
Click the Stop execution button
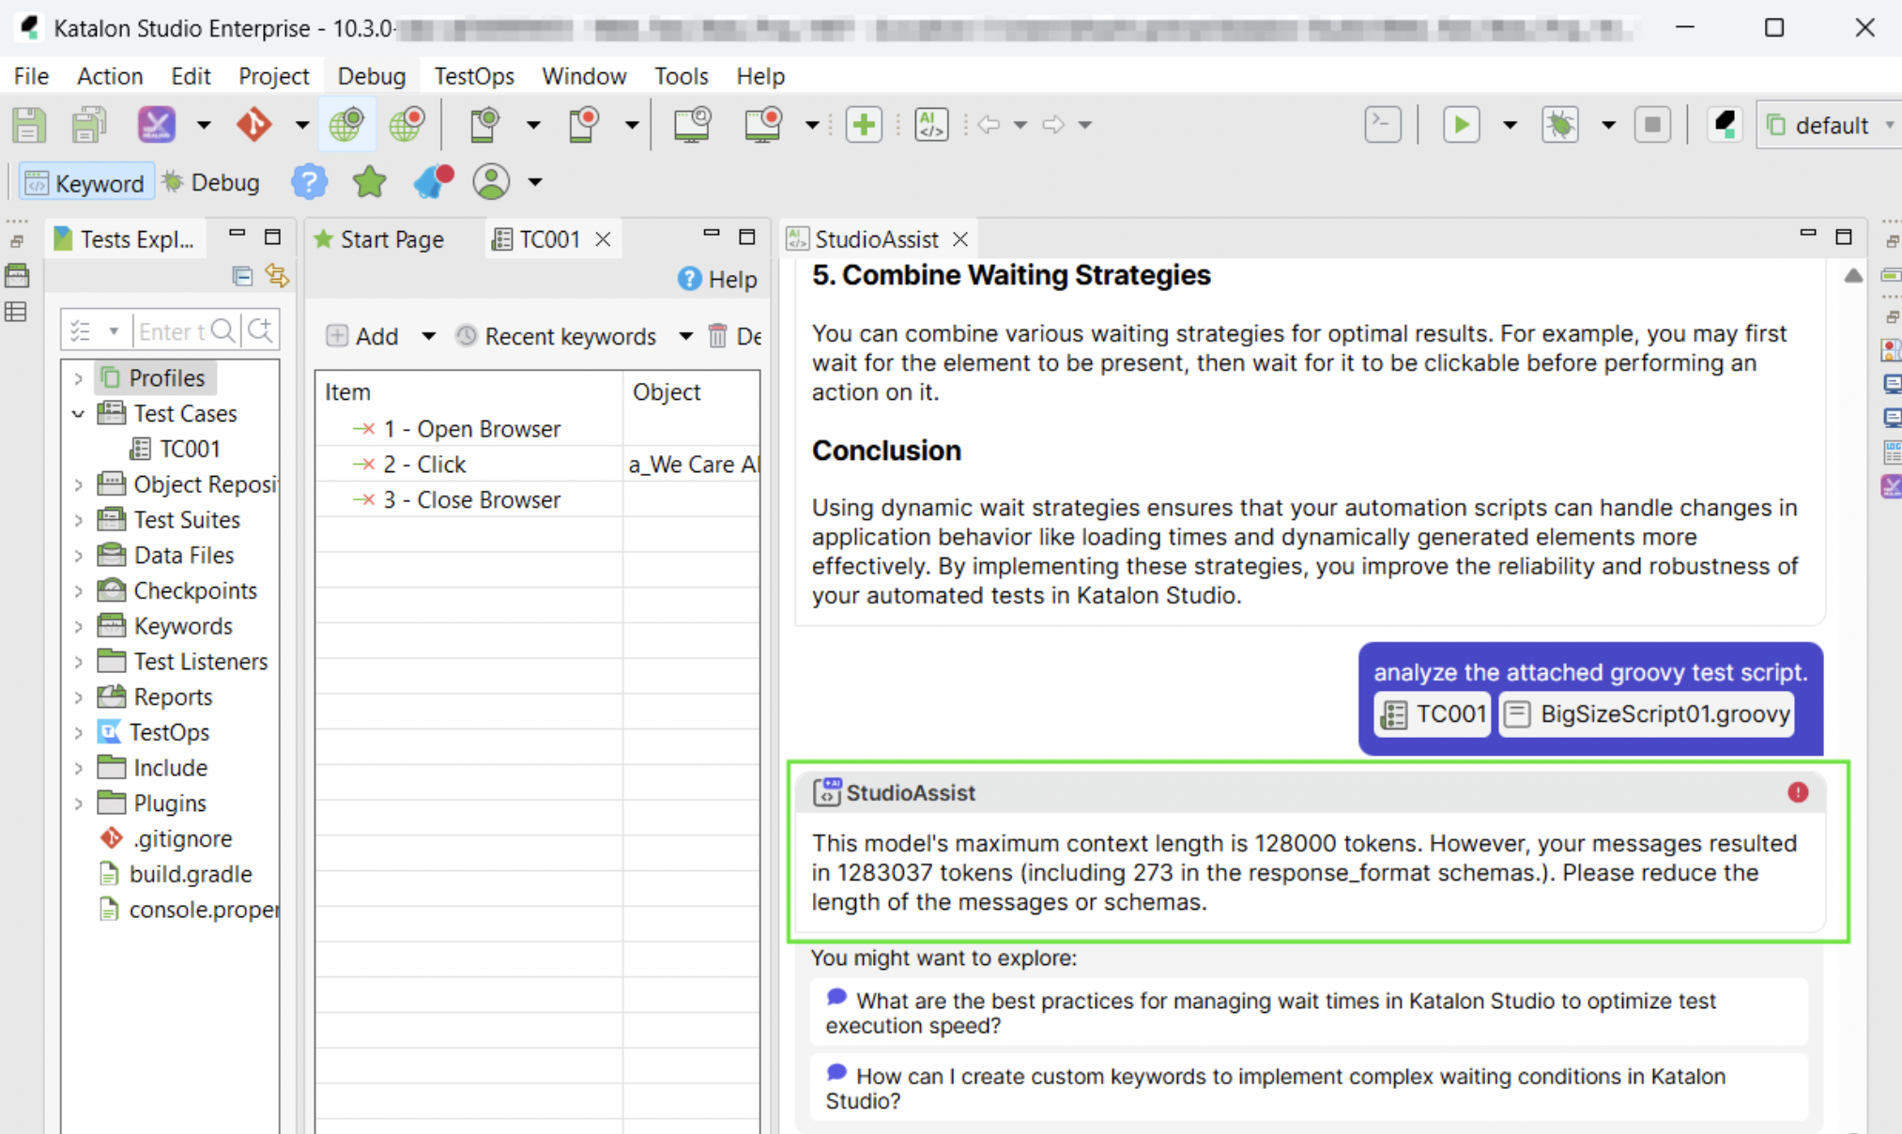1652,125
